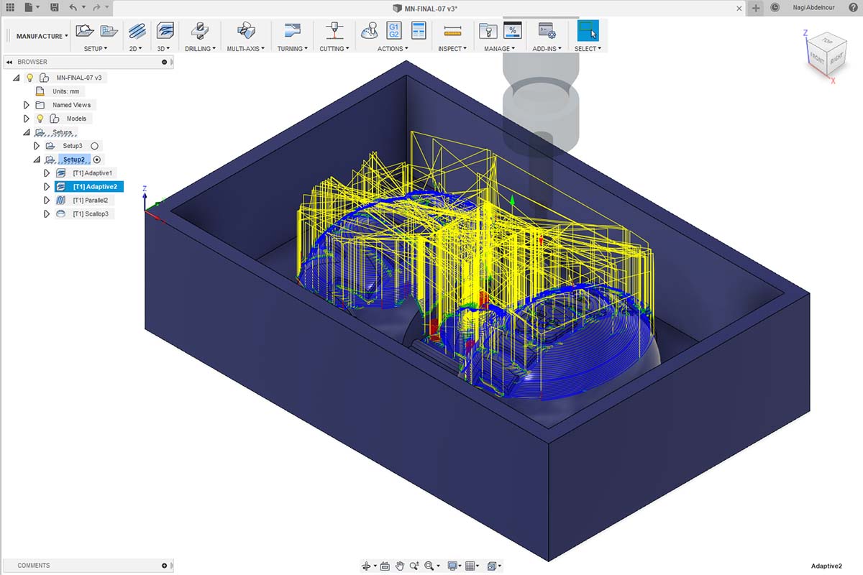Viewport: 863px width, 575px height.
Task: Open the DRILLING dropdown menu
Action: pyautogui.click(x=200, y=49)
